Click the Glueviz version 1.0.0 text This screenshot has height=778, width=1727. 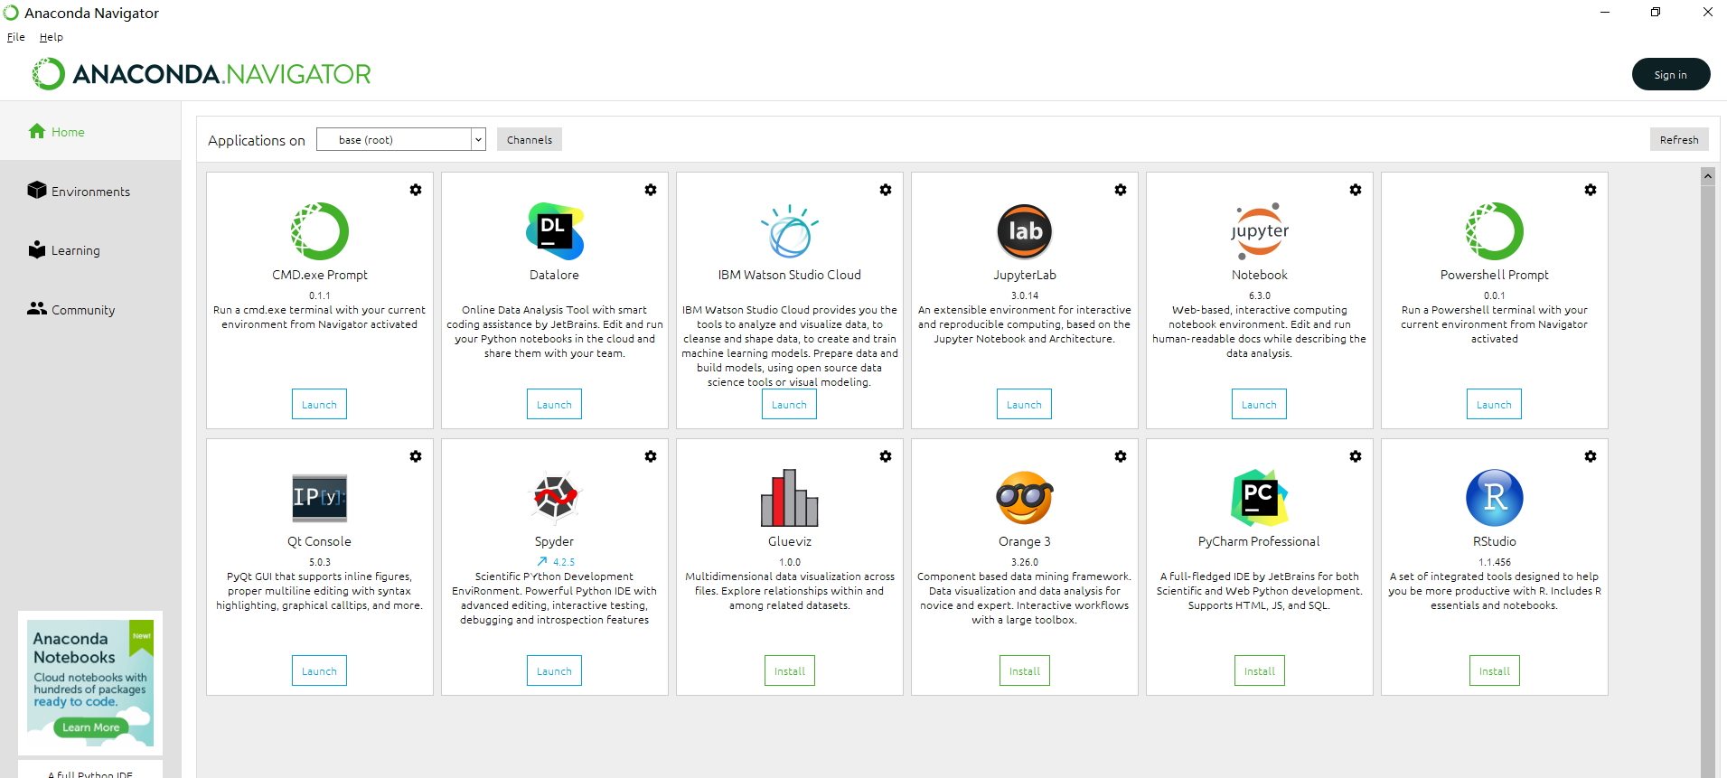point(790,562)
